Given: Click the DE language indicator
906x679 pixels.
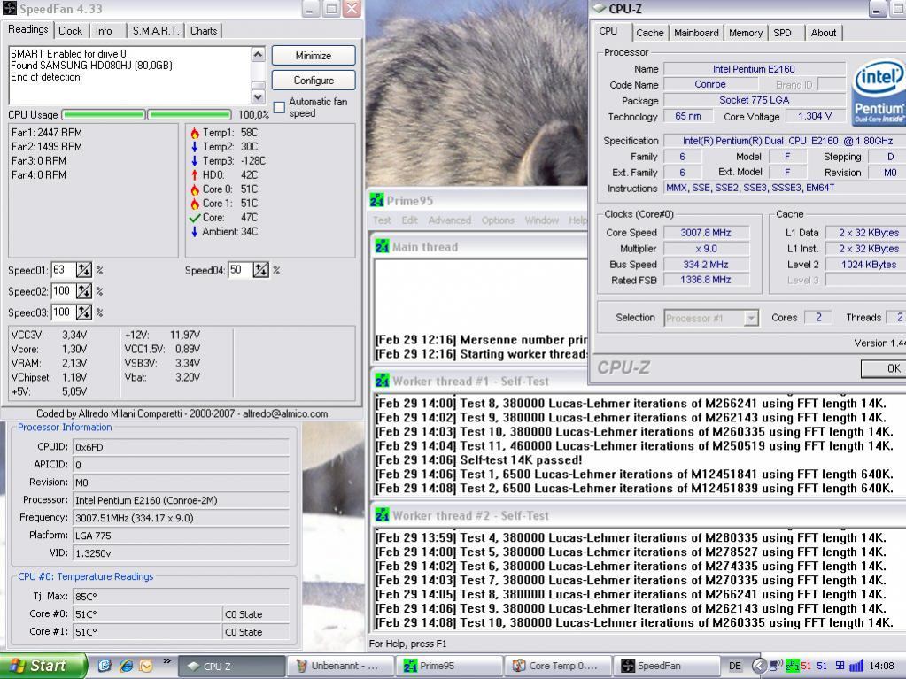Looking at the screenshot, I should pos(734,666).
